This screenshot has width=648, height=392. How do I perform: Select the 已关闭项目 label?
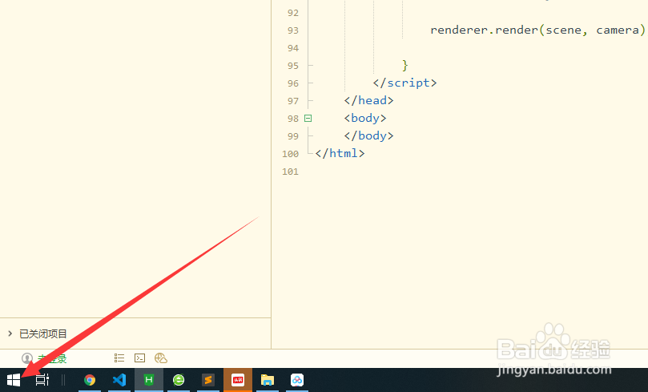43,333
